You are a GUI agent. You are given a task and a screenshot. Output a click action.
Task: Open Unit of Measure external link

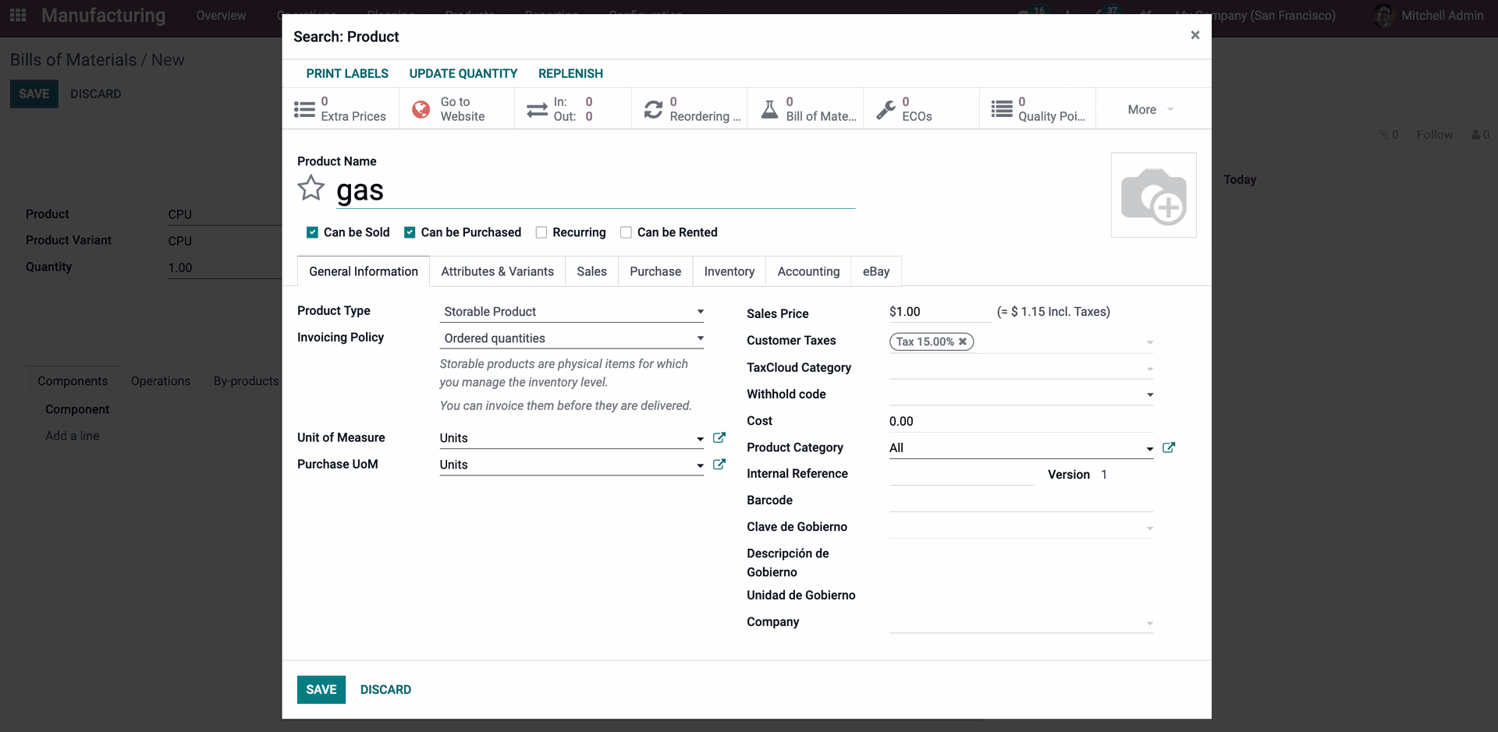tap(719, 438)
